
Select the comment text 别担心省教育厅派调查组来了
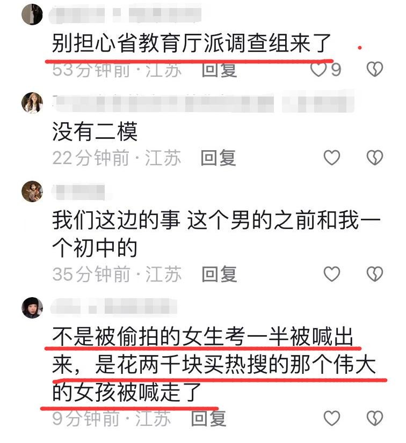click(x=192, y=43)
